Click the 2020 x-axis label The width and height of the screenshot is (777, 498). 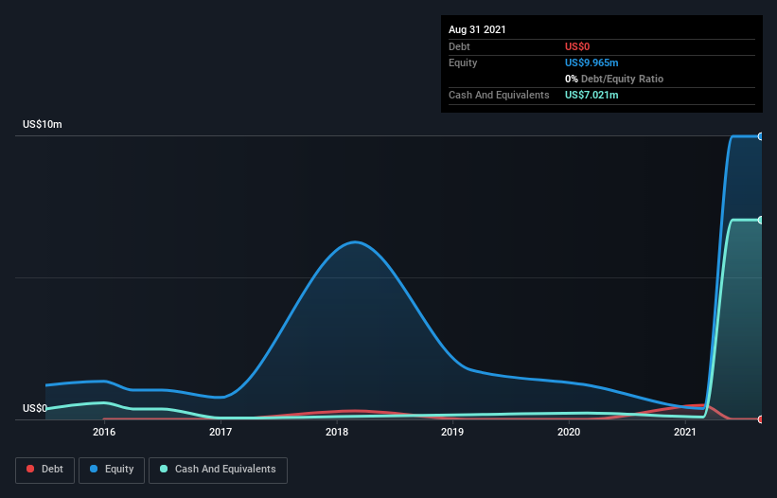(569, 432)
